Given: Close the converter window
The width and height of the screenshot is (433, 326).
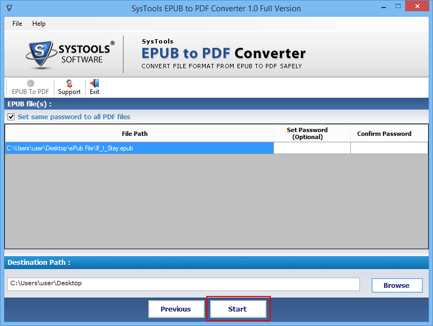Looking at the screenshot, I should coord(417,6).
